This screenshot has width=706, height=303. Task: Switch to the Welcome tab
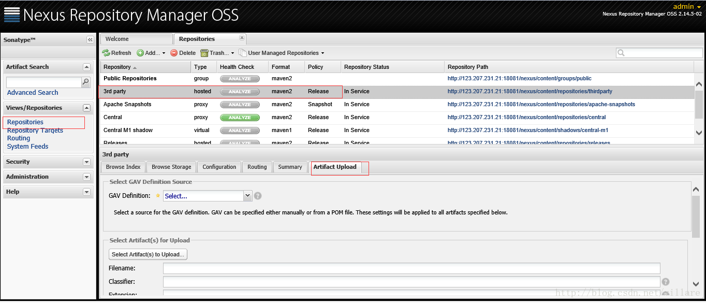[x=137, y=39]
